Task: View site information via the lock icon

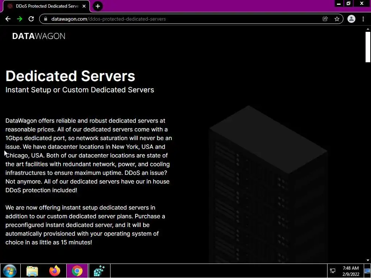Action: click(x=46, y=19)
